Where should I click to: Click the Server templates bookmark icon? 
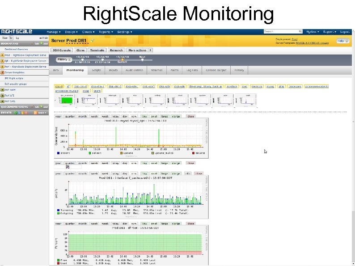[x=2, y=72]
